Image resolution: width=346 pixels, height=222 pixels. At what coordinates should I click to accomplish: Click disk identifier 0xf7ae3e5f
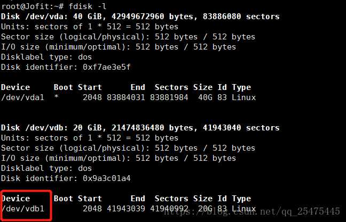pos(107,67)
